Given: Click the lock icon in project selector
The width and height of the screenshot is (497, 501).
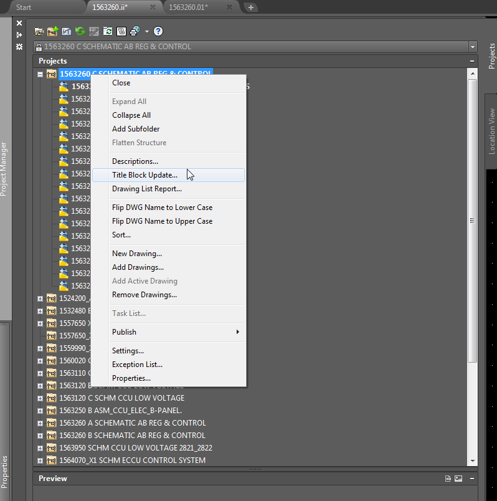Looking at the screenshot, I should click(x=39, y=47).
